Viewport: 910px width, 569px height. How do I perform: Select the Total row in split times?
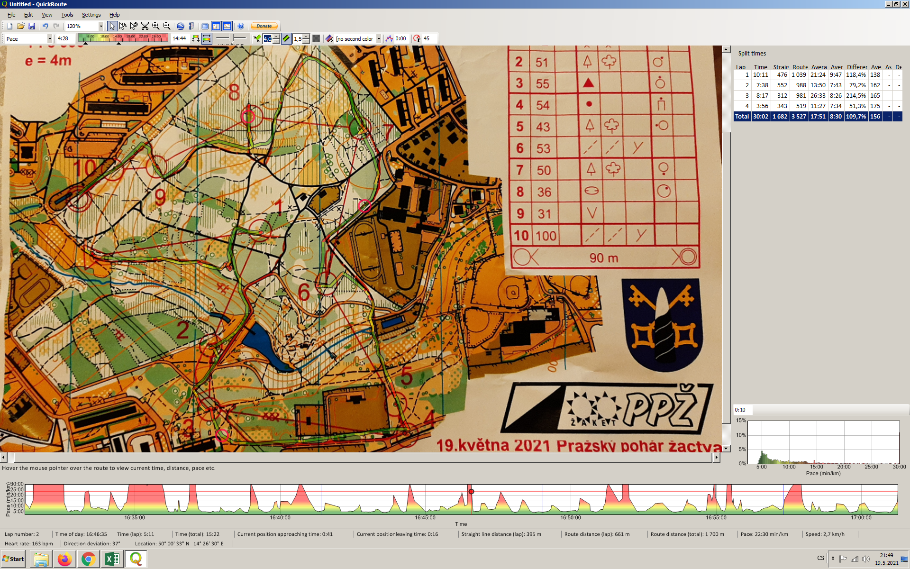[818, 117]
